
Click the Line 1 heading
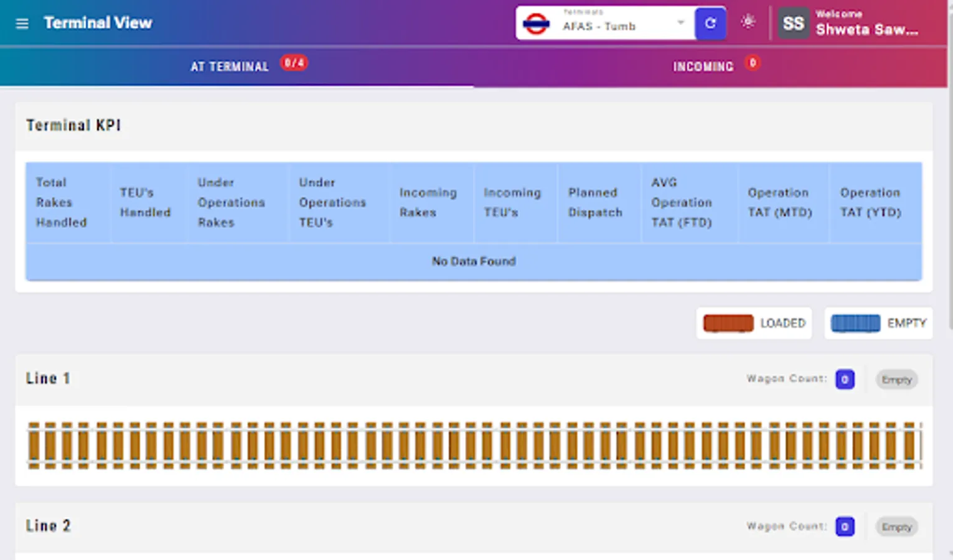tap(48, 378)
